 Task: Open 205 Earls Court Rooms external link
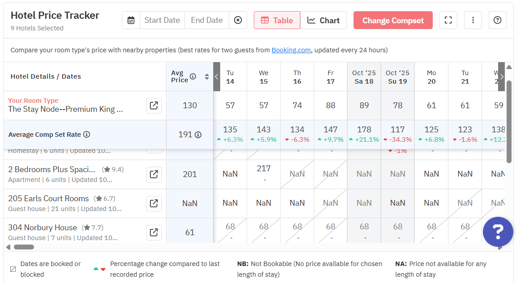tap(154, 203)
